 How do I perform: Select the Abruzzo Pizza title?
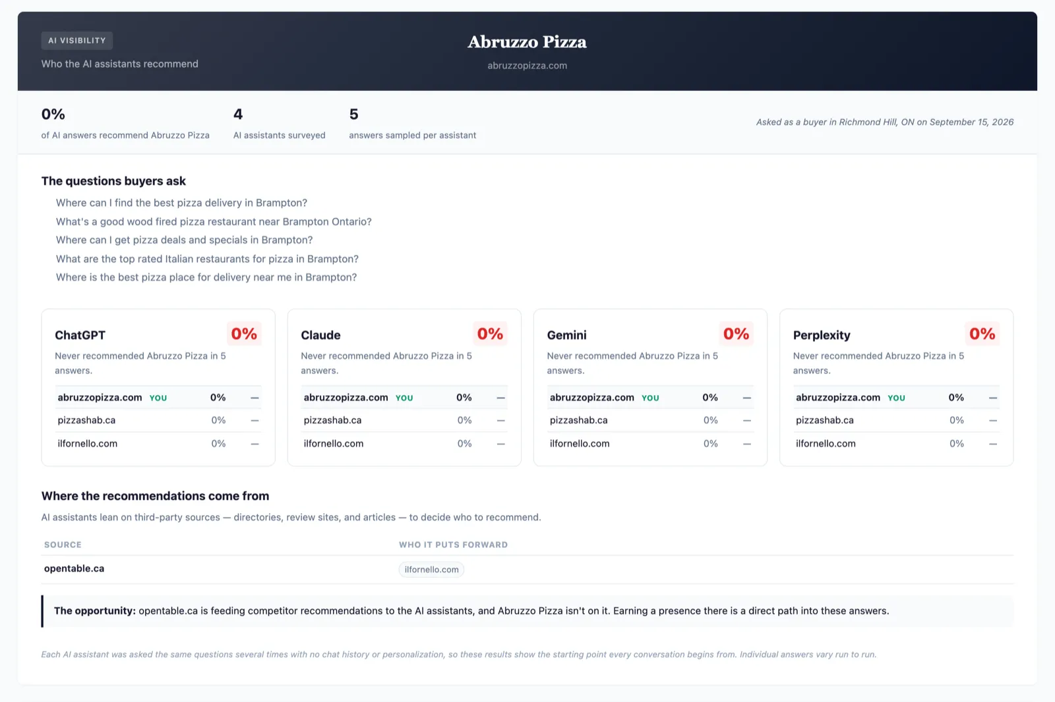[527, 42]
